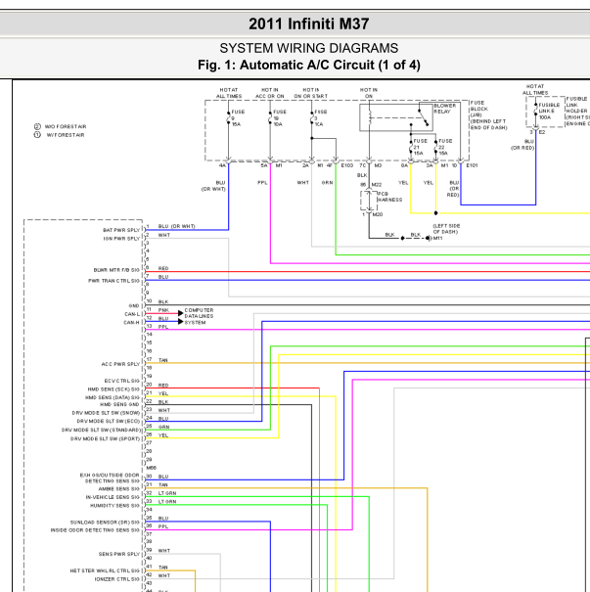Select the PCB HARNESS label
Viewport: 590px width, 592px height.
[x=389, y=197]
